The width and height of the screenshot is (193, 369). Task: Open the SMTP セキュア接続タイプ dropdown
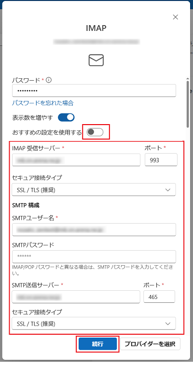point(94,324)
